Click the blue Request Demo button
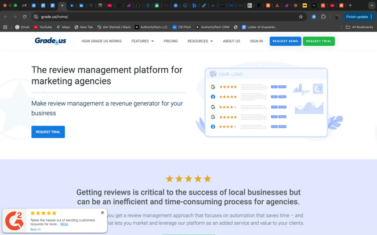 point(285,41)
